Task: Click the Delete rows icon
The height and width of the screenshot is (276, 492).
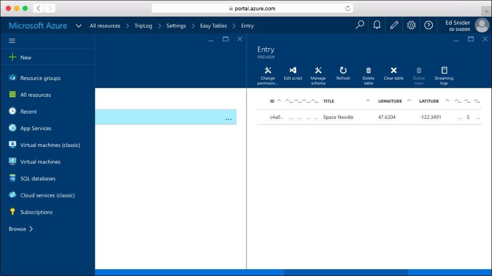Action: 419,71
